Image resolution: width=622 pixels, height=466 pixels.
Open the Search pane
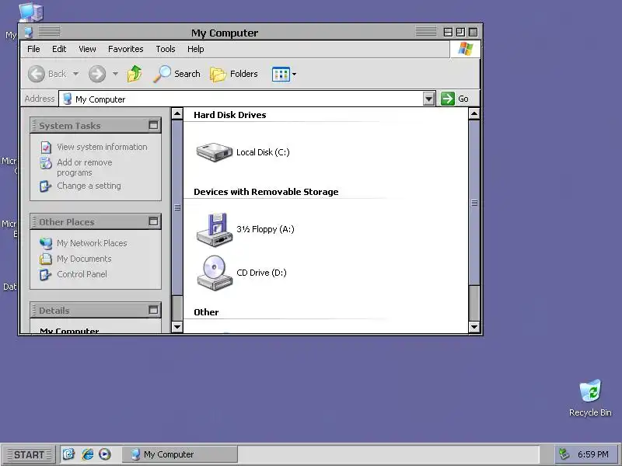click(177, 74)
